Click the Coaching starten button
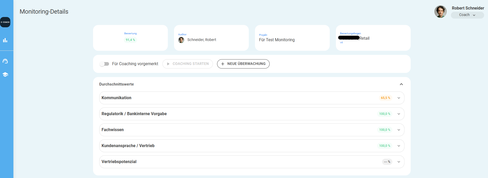488x178 pixels. [188, 64]
